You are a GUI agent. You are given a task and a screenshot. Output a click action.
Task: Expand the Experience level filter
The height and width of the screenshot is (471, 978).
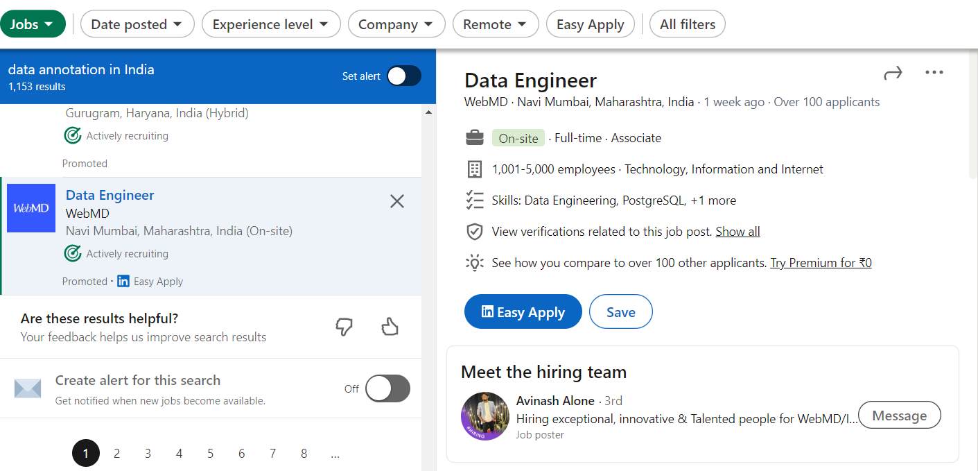[x=271, y=24]
